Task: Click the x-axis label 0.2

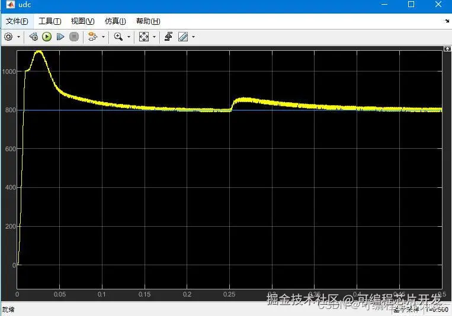Action: (187, 294)
